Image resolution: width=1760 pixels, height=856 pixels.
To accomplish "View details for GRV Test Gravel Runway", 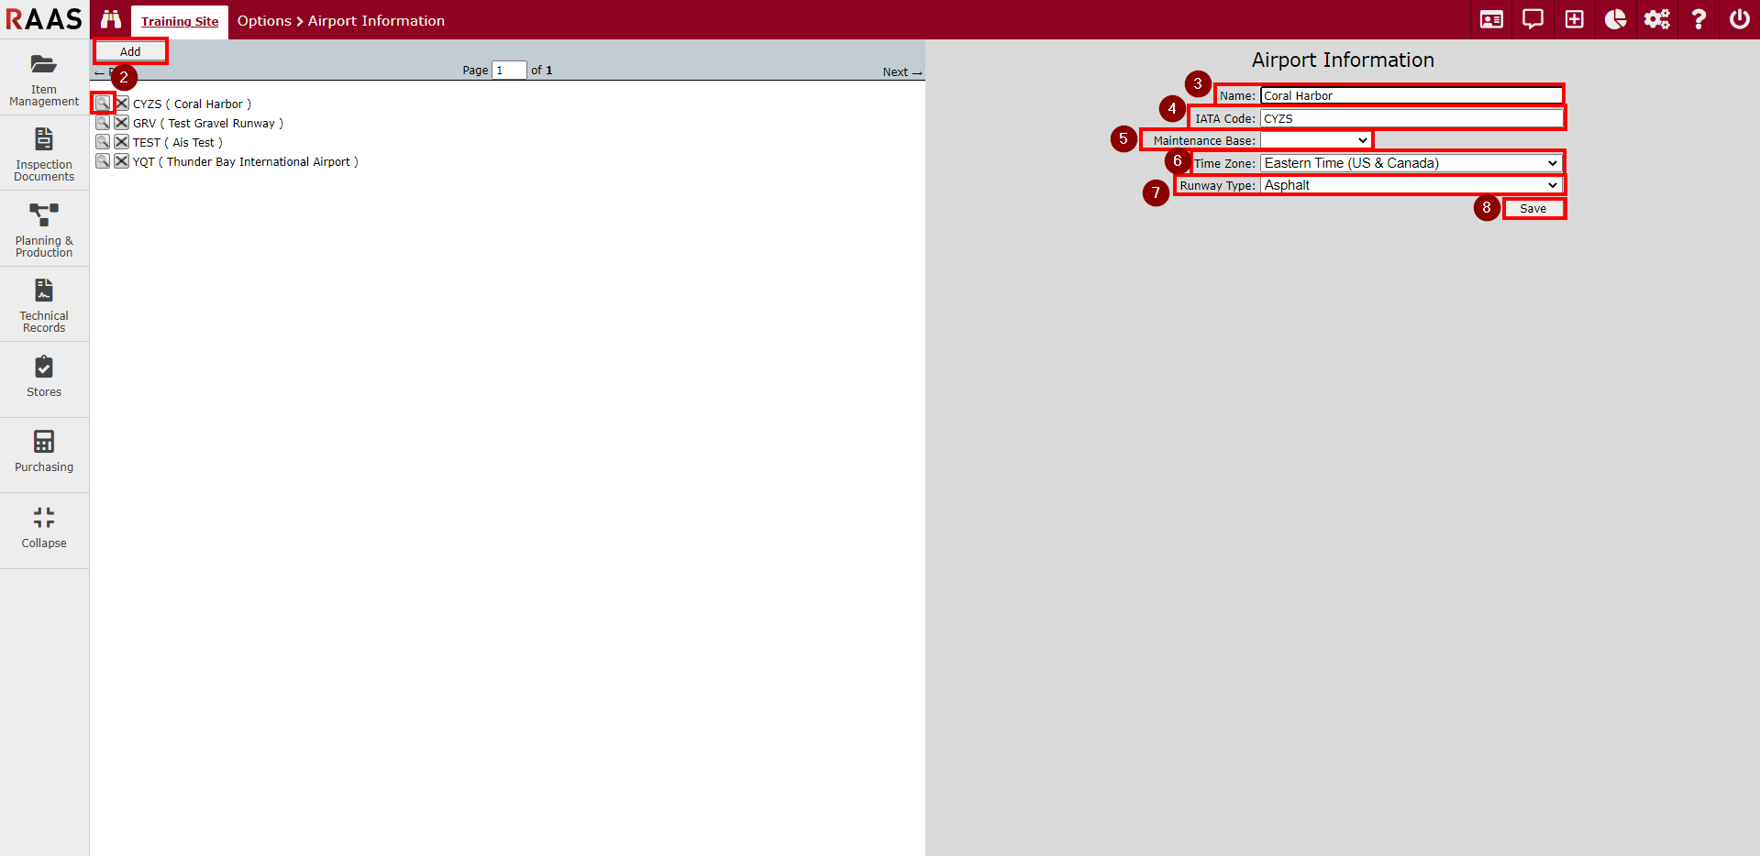I will pyautogui.click(x=103, y=123).
